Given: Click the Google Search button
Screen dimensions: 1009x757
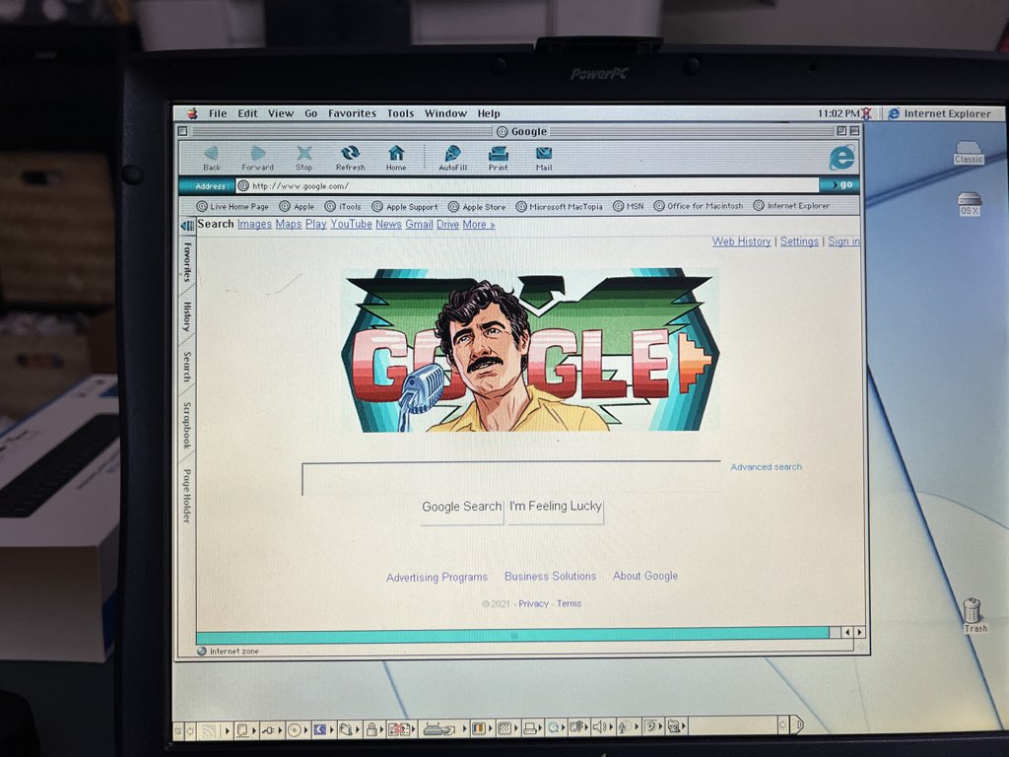Looking at the screenshot, I should point(462,509).
